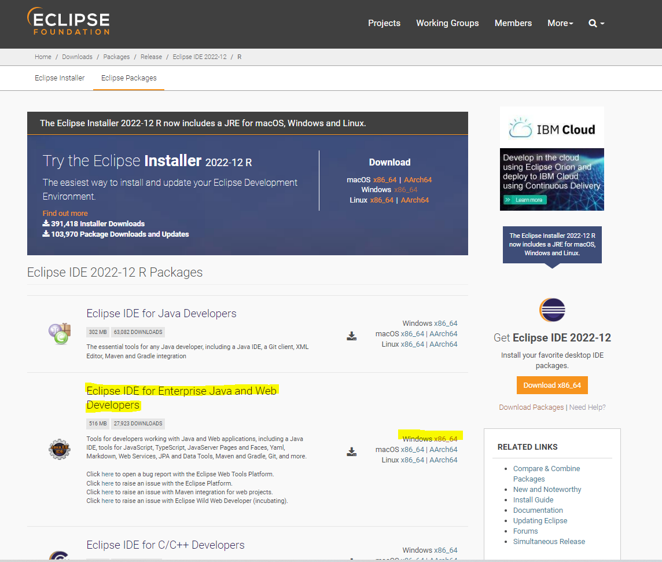
Task: Click here link for Maven integration issue
Action: point(107,492)
